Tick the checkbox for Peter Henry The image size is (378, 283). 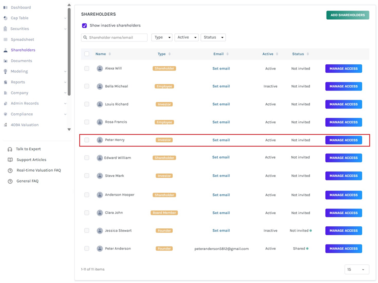click(87, 140)
